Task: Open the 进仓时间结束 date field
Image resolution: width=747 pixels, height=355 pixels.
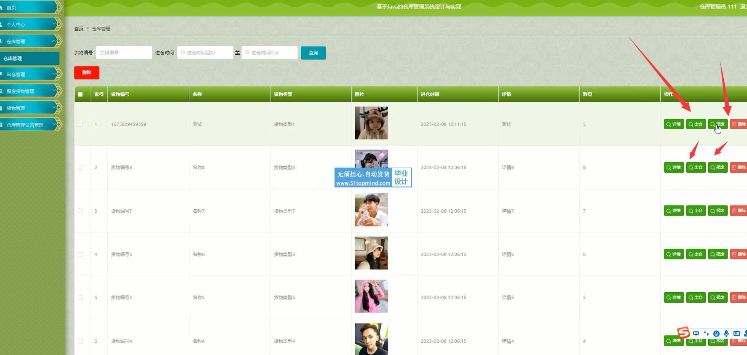Action: (x=270, y=53)
